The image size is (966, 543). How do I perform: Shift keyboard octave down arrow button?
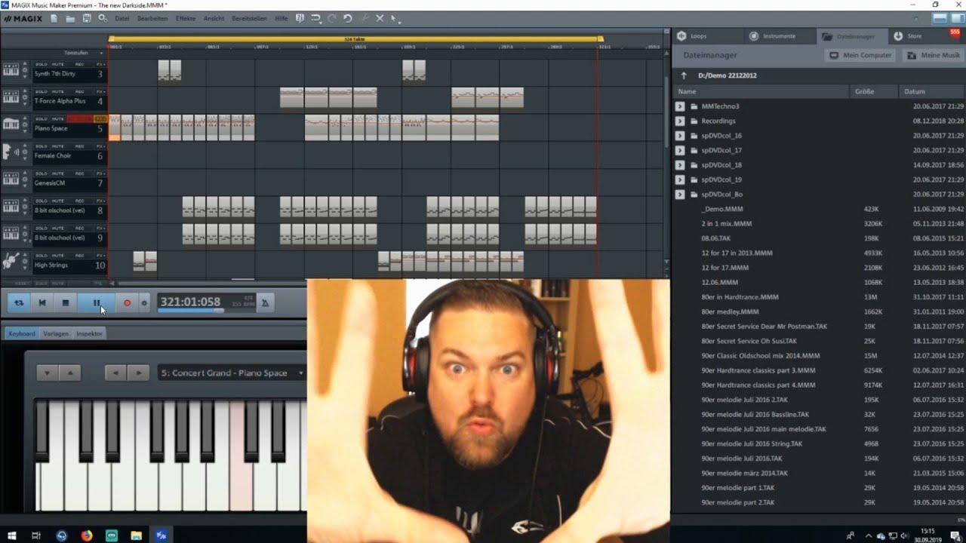(47, 373)
